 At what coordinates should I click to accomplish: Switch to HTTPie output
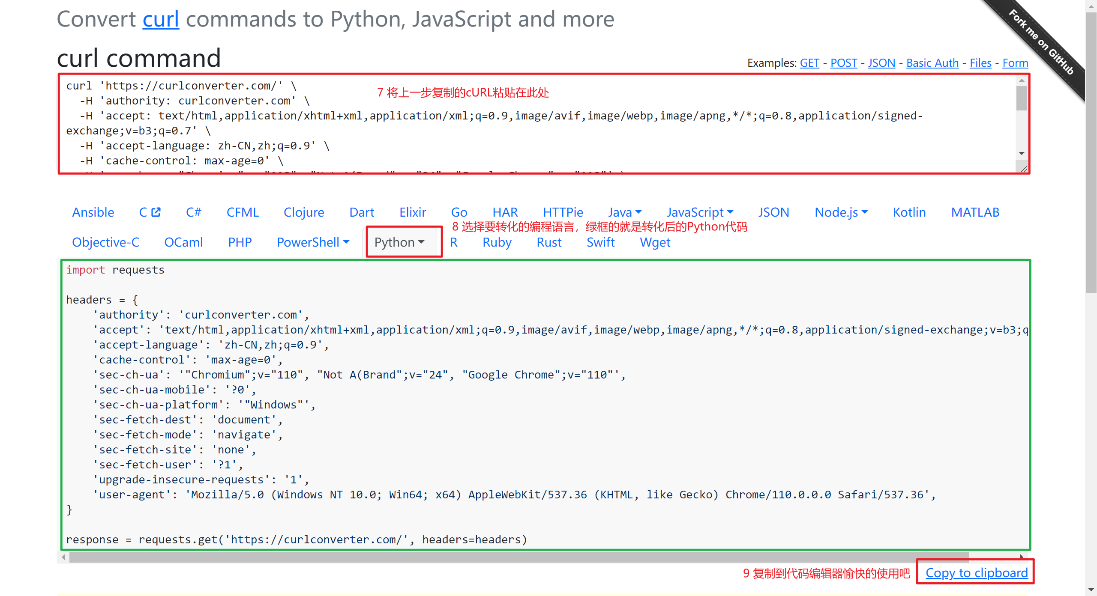pyautogui.click(x=563, y=212)
